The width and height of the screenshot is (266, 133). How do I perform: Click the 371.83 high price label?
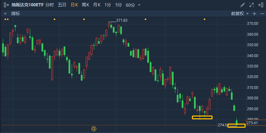click(122, 20)
